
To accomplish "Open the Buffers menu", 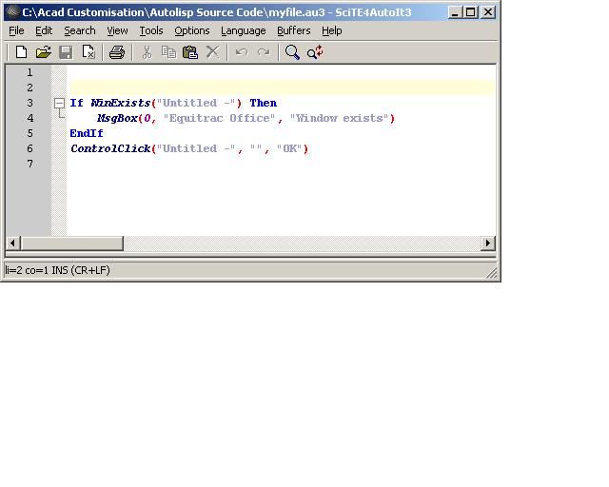I will click(294, 30).
